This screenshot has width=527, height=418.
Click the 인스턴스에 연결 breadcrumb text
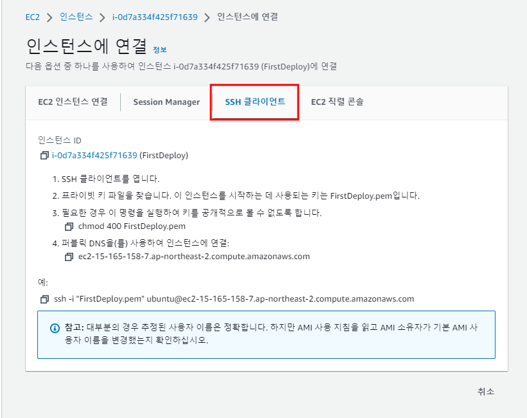tap(247, 17)
